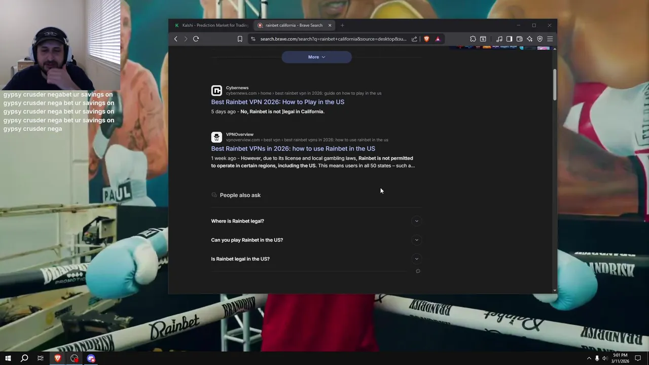
Task: Click the feedback icon below People also ask
Action: point(418,271)
